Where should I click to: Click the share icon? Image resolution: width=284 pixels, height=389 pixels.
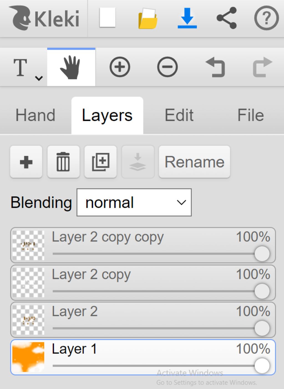[227, 18]
